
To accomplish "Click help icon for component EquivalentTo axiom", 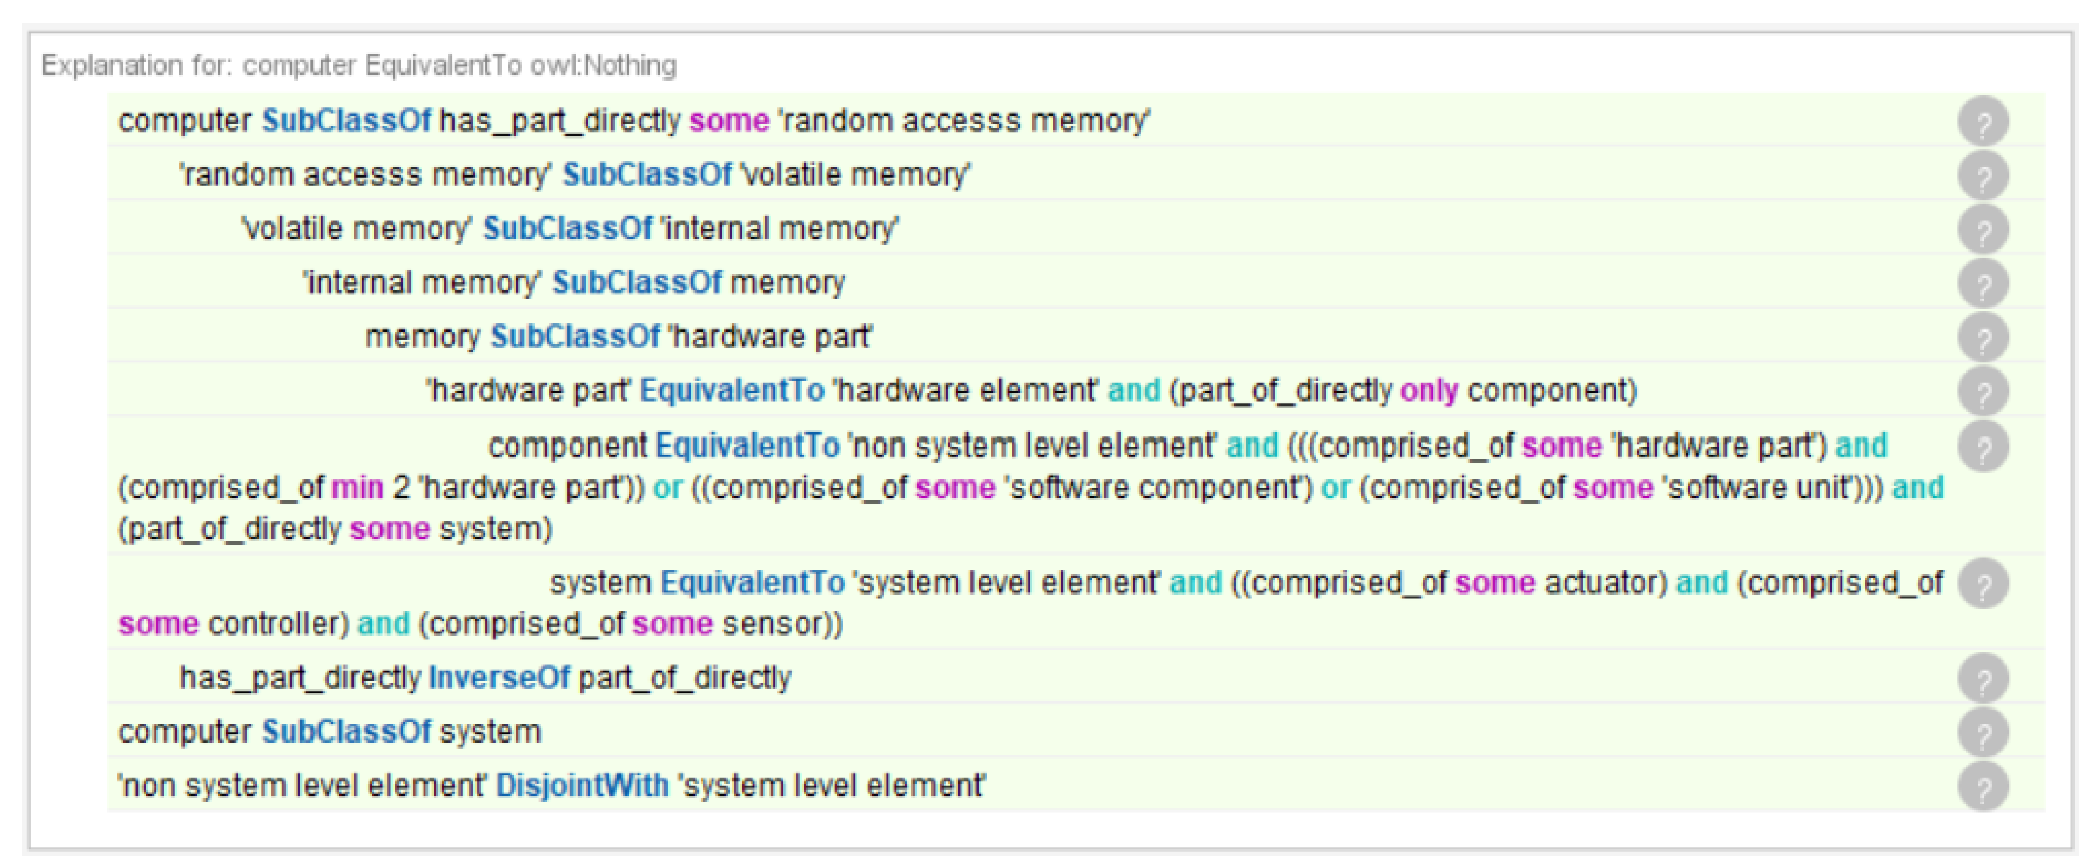I will click(1983, 446).
